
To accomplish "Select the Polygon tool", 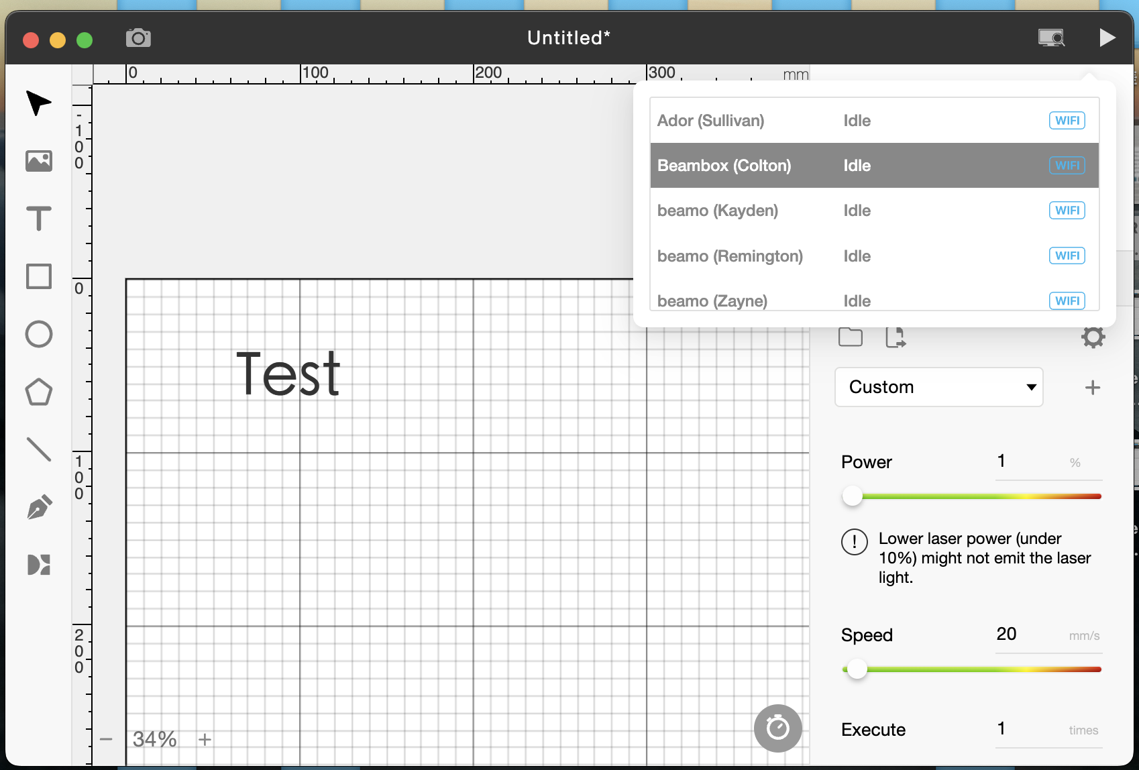I will point(38,392).
